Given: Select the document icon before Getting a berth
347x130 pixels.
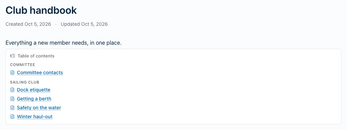Looking at the screenshot, I should click(12, 99).
